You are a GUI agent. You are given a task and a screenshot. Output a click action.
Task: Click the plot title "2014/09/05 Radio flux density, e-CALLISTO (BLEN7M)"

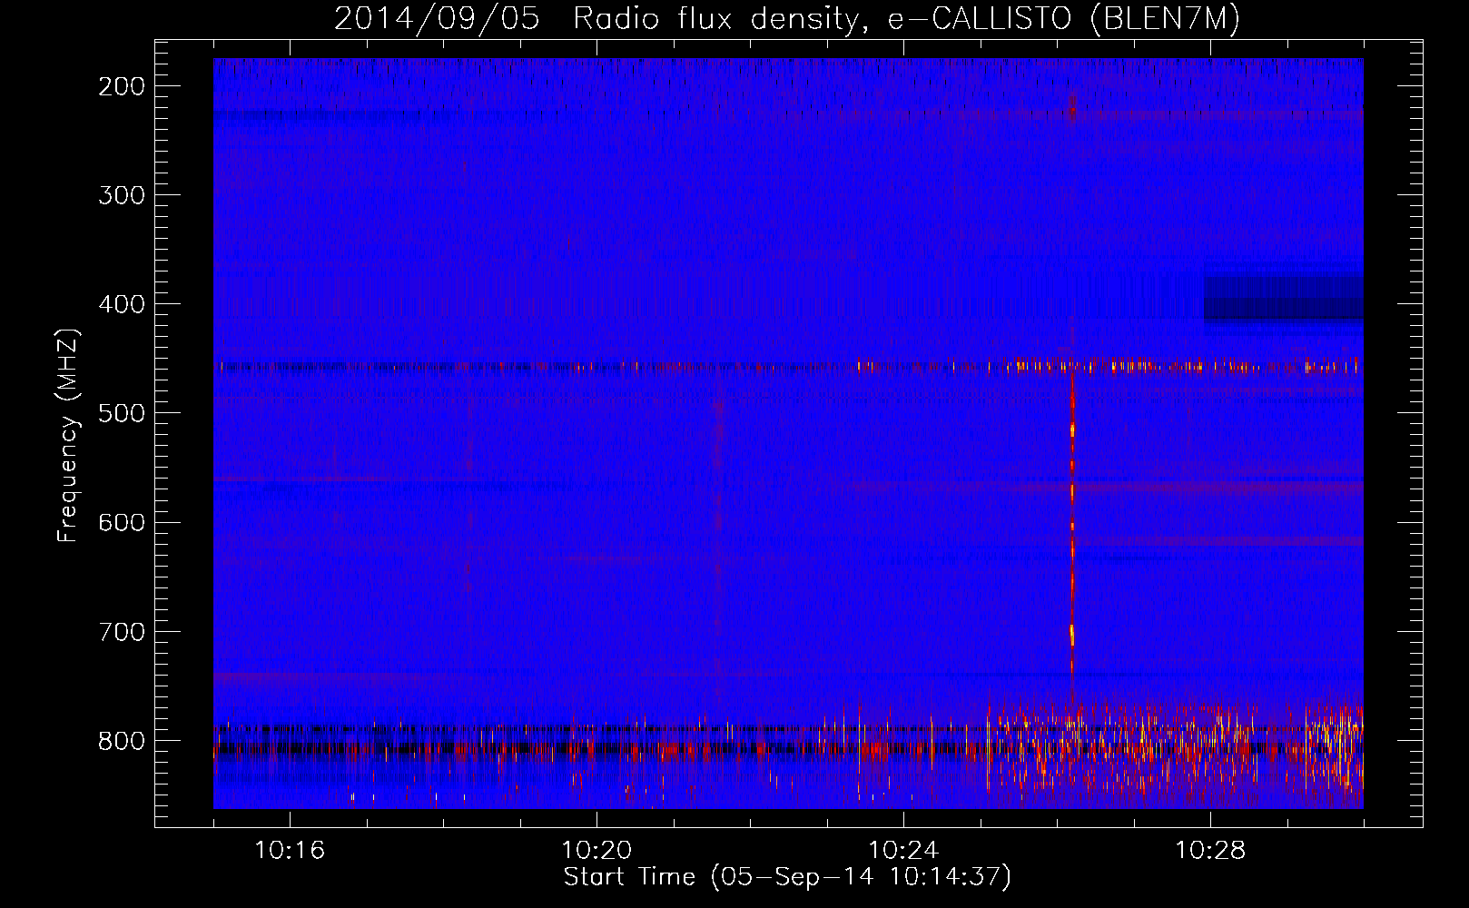point(787,18)
